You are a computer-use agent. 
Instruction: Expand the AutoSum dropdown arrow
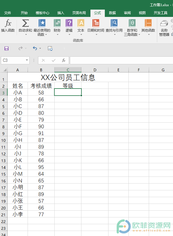[x=26, y=35]
